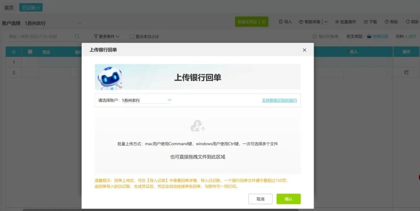Expand the 账户选择 dropdown on the main page
The image size is (420, 211).
point(80,23)
